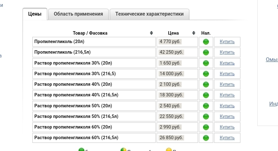
Task: Select the Цены tab
Action: tap(35, 14)
